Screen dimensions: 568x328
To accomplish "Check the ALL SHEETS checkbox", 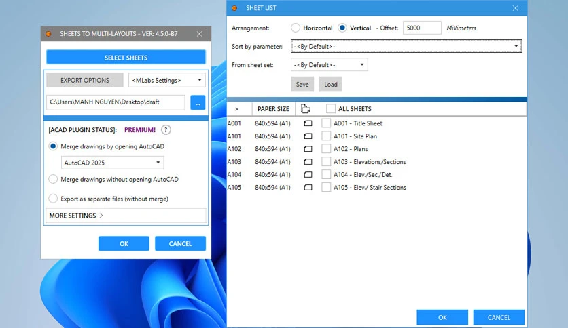I will 331,108.
